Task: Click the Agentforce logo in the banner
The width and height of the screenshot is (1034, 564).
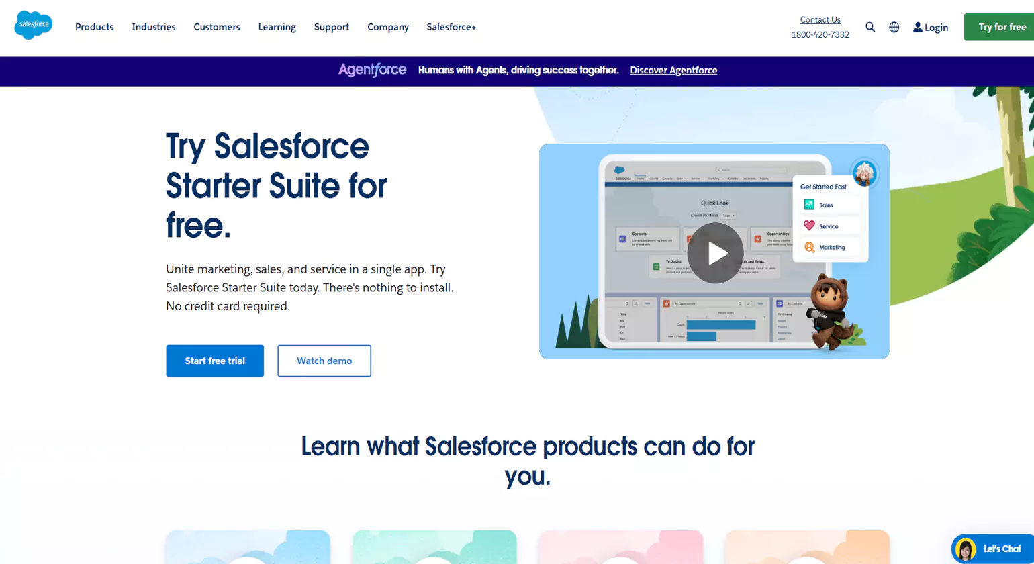Action: [x=372, y=70]
